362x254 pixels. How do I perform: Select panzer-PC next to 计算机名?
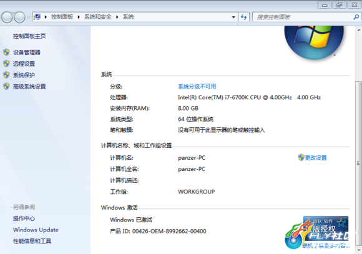tap(192, 158)
